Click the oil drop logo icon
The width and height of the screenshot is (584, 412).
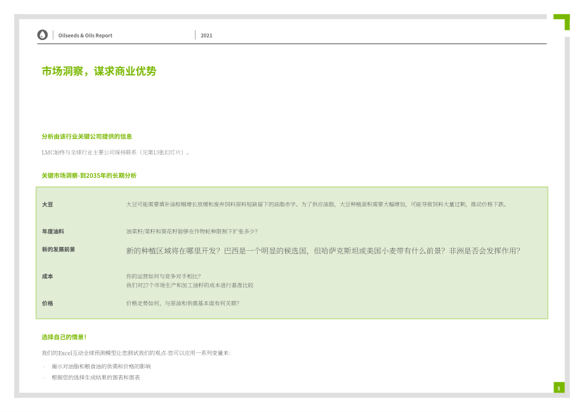pos(43,35)
